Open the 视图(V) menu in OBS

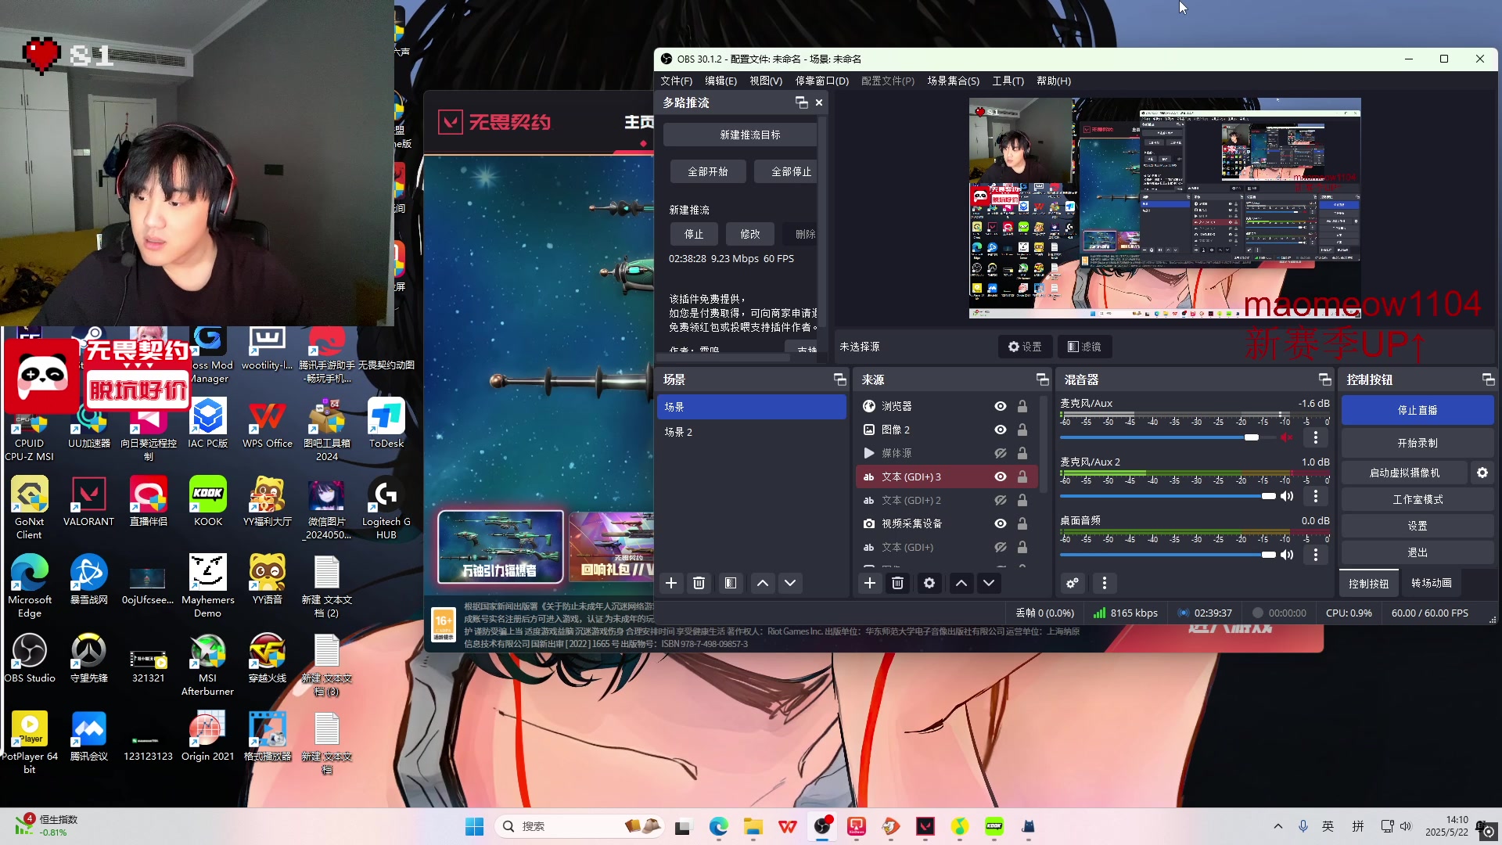pyautogui.click(x=766, y=81)
